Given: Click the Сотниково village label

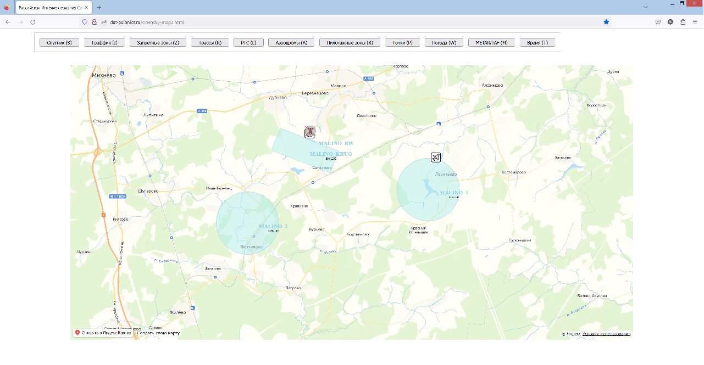Looking at the screenshot, I should point(321,167).
